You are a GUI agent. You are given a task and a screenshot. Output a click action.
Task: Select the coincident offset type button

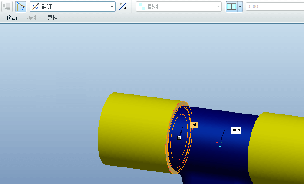click(x=231, y=7)
